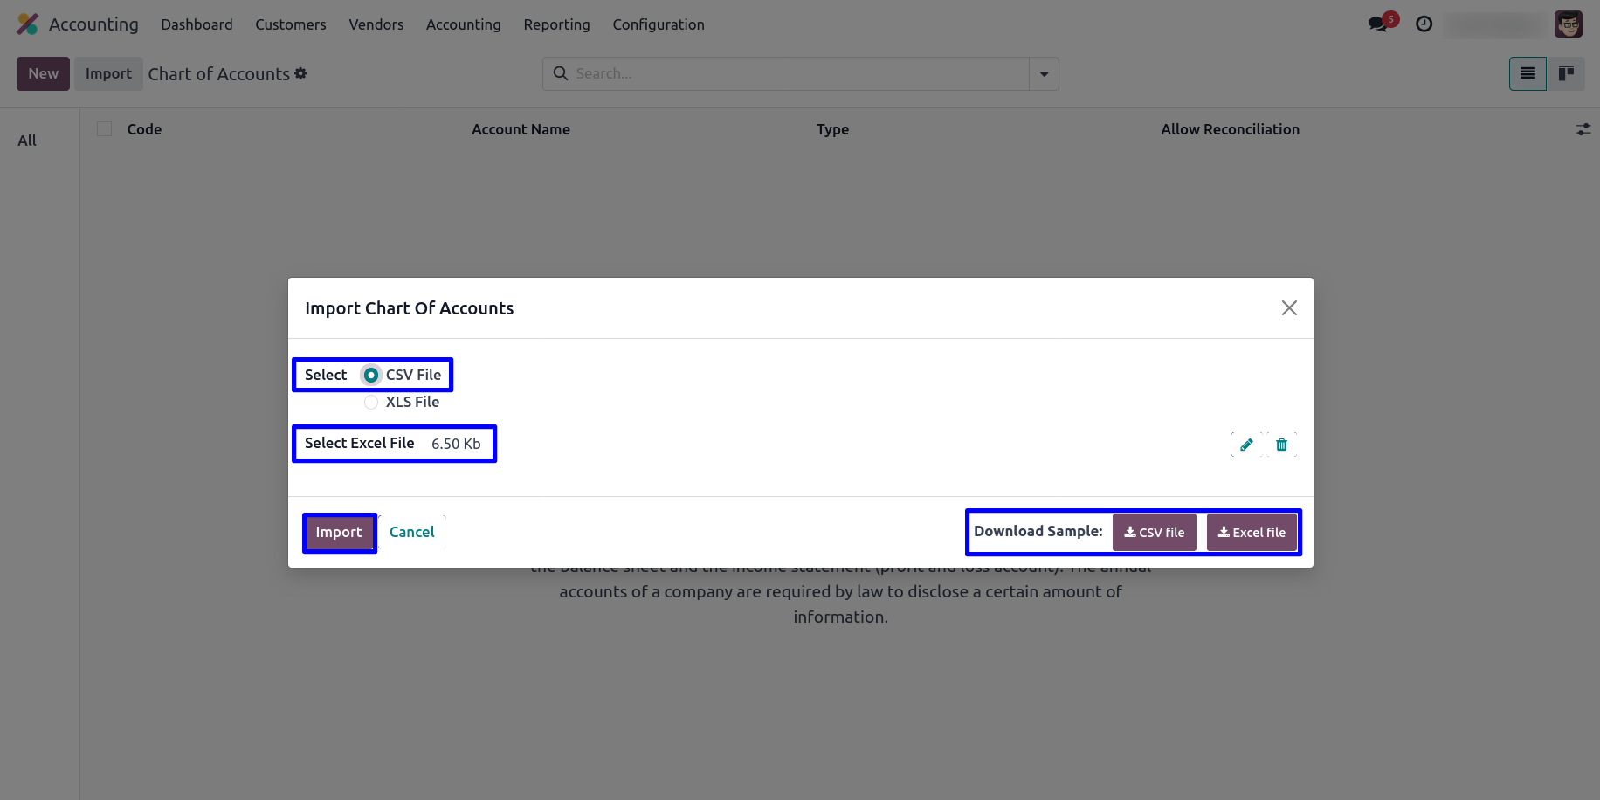Download the sample CSV file
This screenshot has height=800, width=1600.
(1154, 532)
